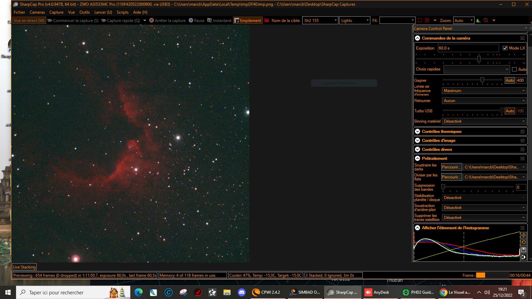Switch to the Live Stacking tab

tap(24, 267)
